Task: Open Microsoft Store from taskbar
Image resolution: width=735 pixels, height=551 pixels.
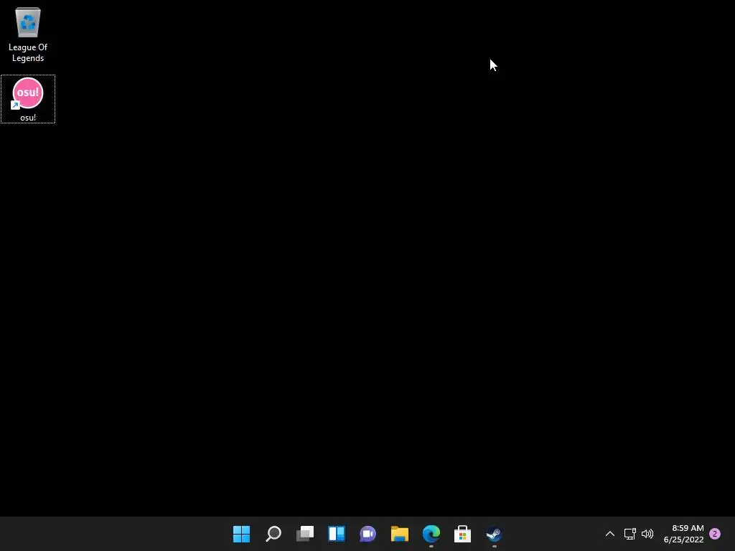Action: pyautogui.click(x=463, y=534)
